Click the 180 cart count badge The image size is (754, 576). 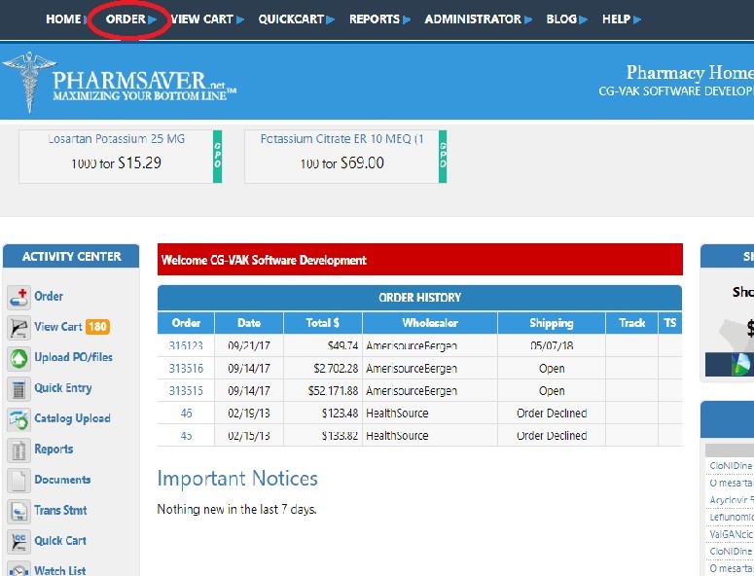point(97,327)
